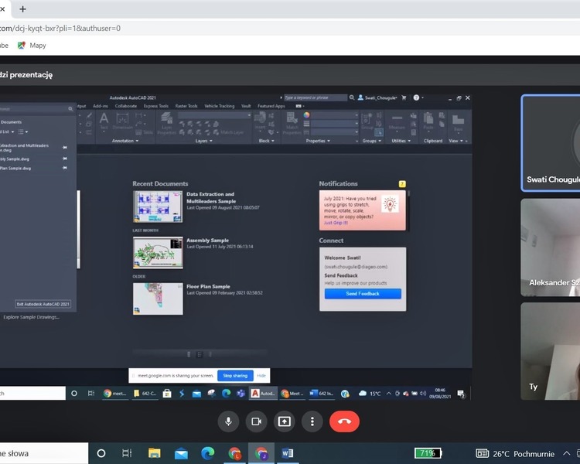
Task: Open the Data Extraction and Multileaders Sample thumbnail
Action: [x=158, y=207]
